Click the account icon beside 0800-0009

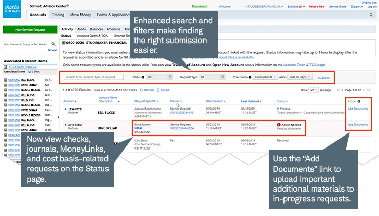click(x=6, y=125)
